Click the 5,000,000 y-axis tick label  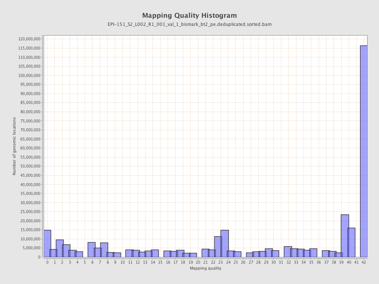tap(31, 248)
